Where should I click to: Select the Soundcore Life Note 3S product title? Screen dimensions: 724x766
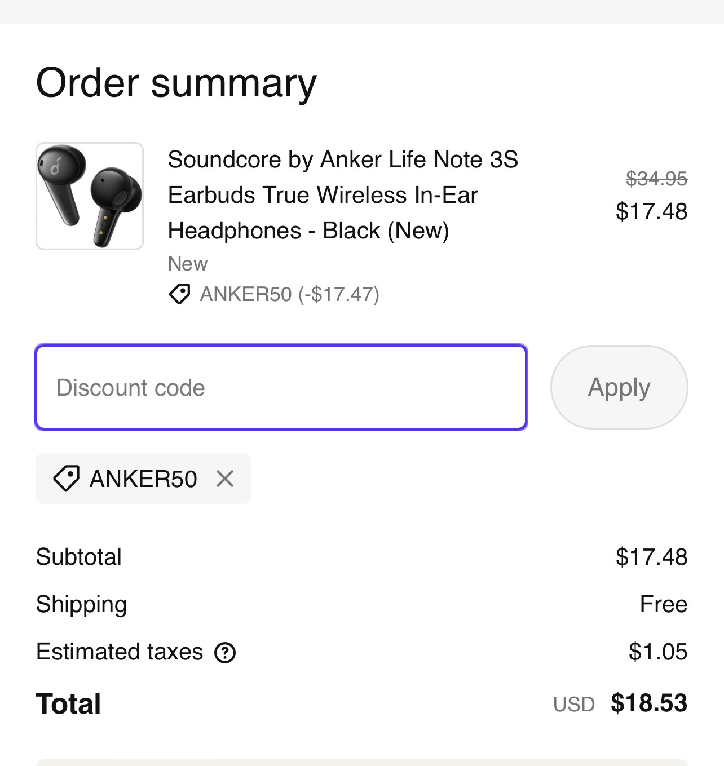pyautogui.click(x=342, y=195)
